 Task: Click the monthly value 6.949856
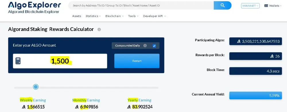89,107
